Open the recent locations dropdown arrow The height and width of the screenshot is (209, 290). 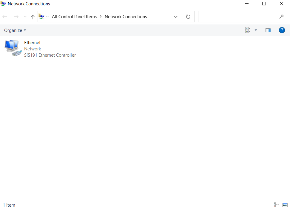click(25, 17)
